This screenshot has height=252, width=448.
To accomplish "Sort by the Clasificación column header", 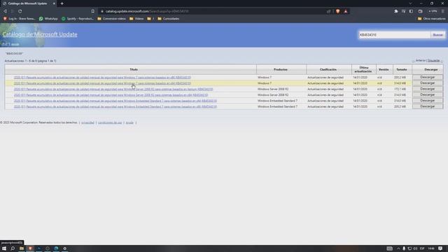I will (x=328, y=69).
